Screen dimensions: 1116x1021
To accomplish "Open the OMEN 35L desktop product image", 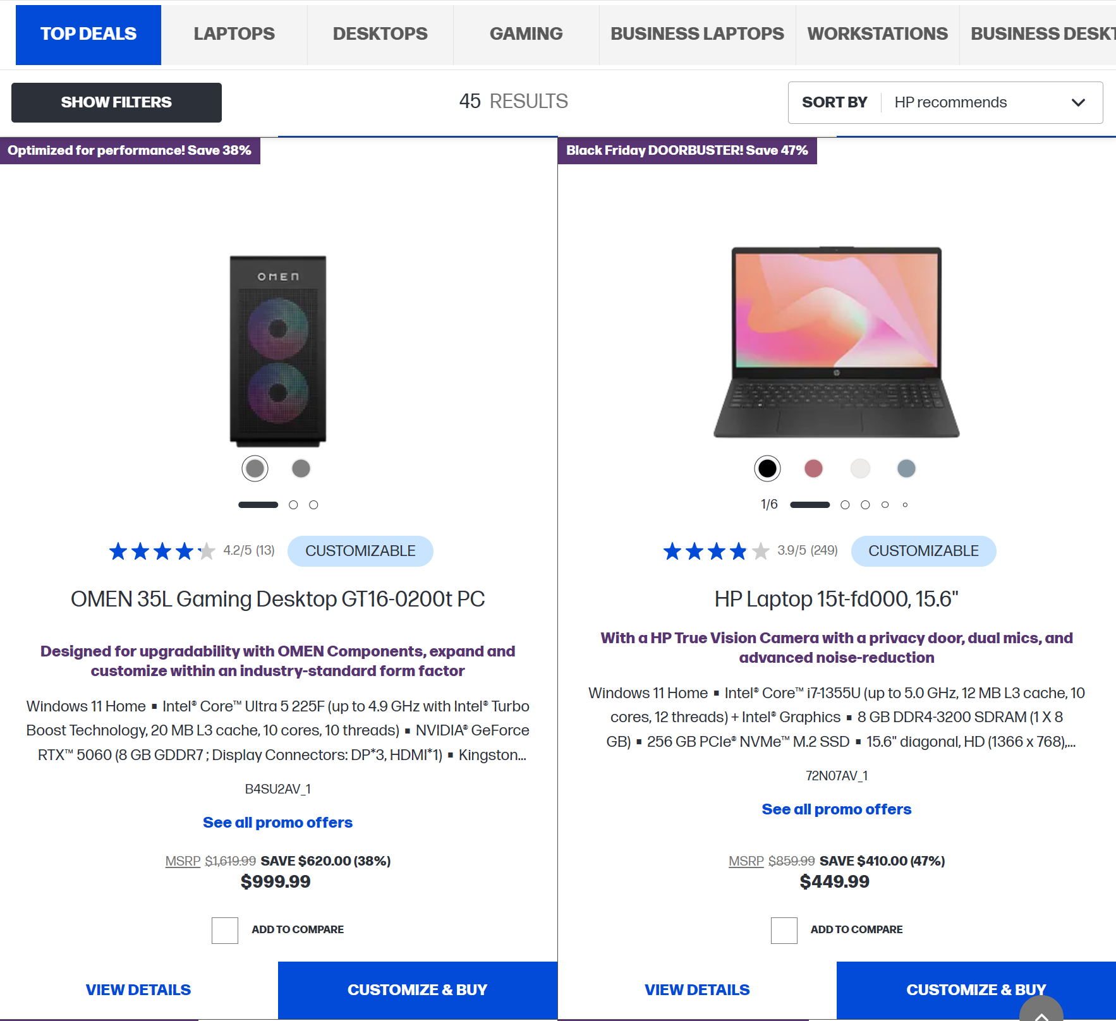I will coord(278,351).
